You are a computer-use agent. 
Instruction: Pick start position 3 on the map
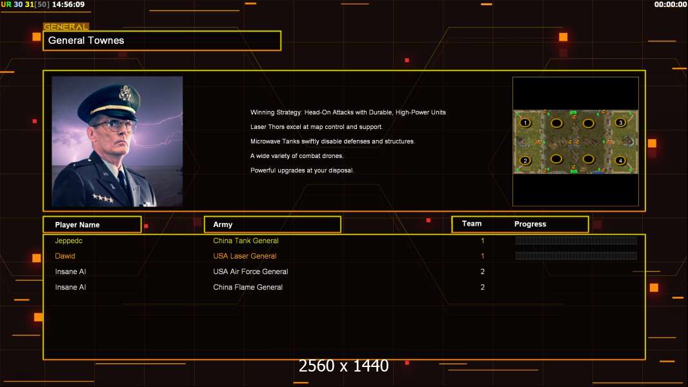tap(620, 123)
